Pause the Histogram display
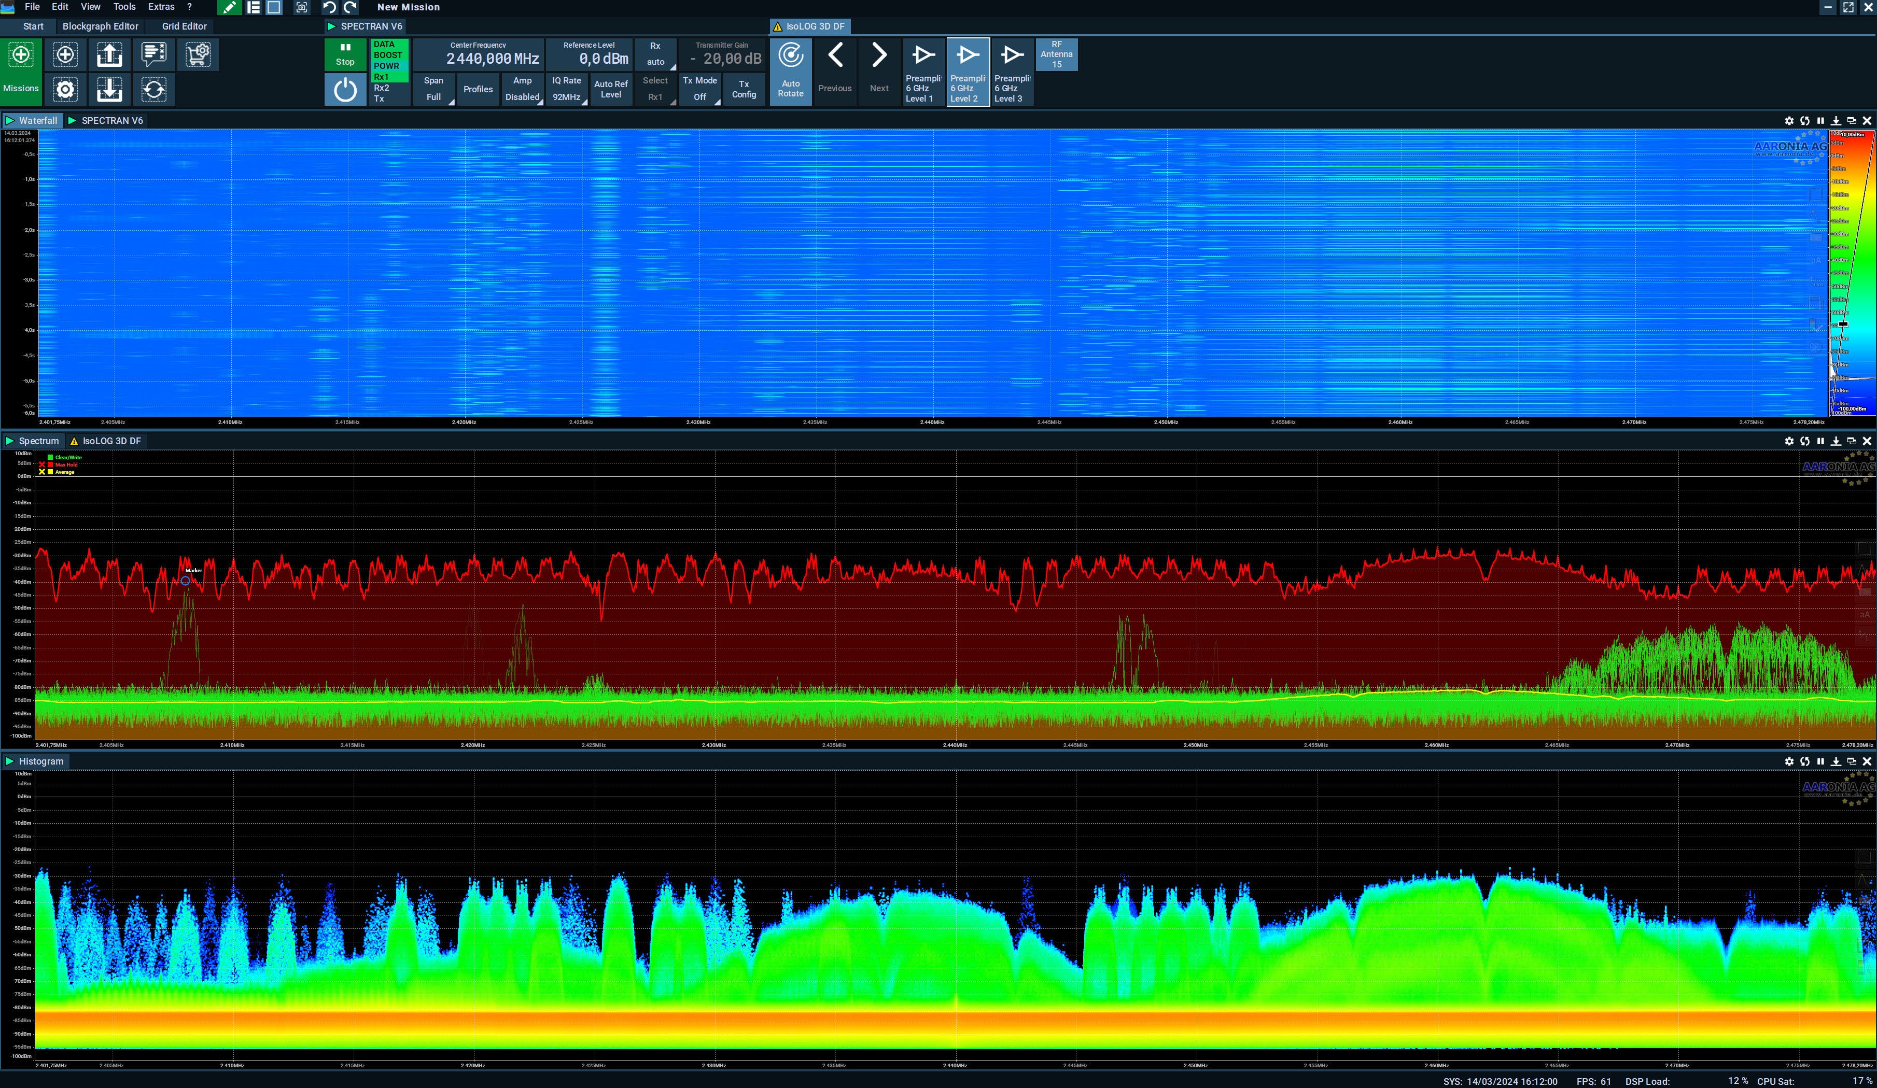The image size is (1877, 1088). point(1820,761)
